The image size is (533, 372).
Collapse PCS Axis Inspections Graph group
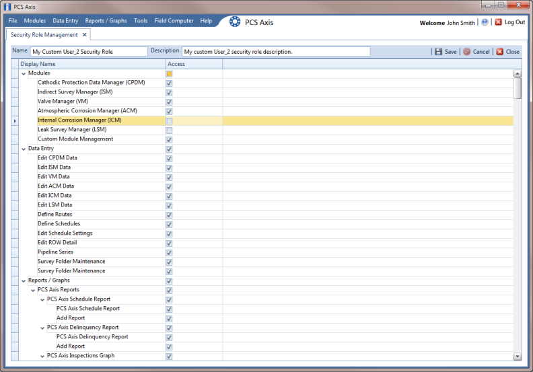tap(42, 357)
